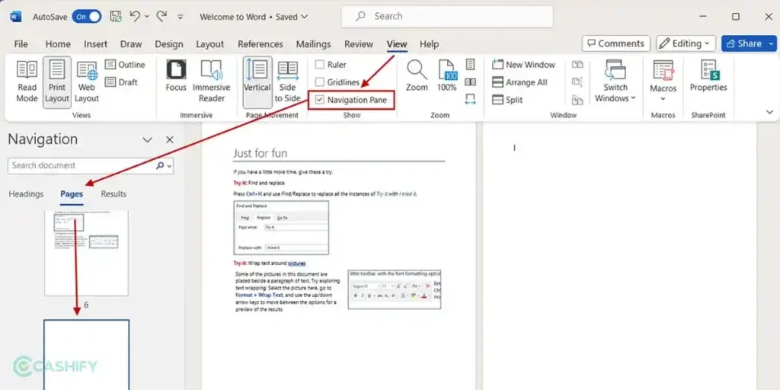Open the Review tab
The height and width of the screenshot is (390, 780).
point(359,43)
